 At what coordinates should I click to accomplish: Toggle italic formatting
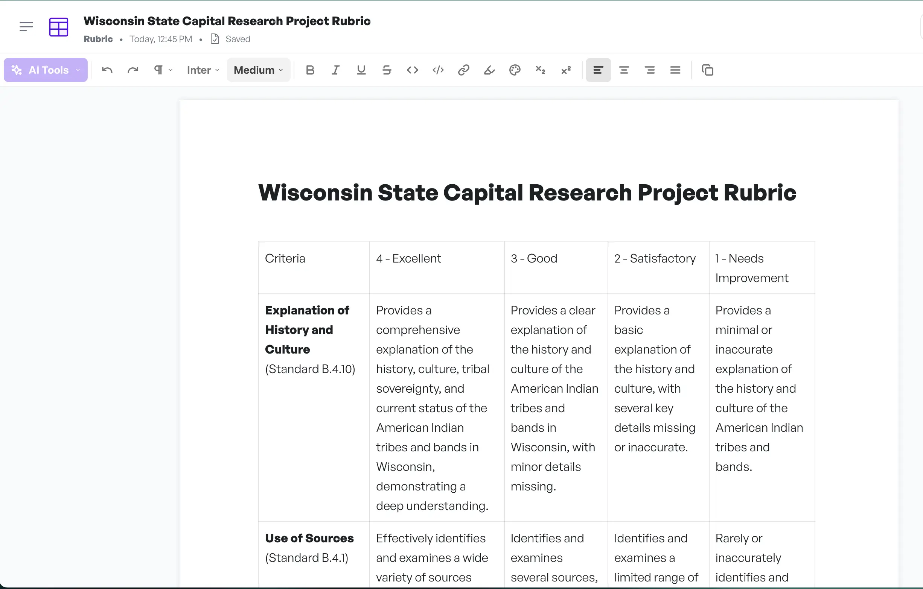[336, 70]
